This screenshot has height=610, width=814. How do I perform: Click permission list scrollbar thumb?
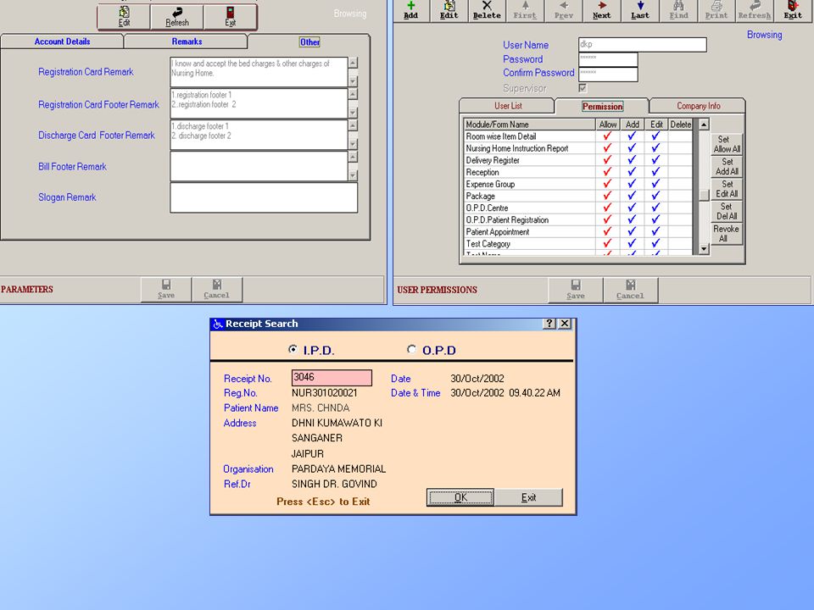point(704,195)
